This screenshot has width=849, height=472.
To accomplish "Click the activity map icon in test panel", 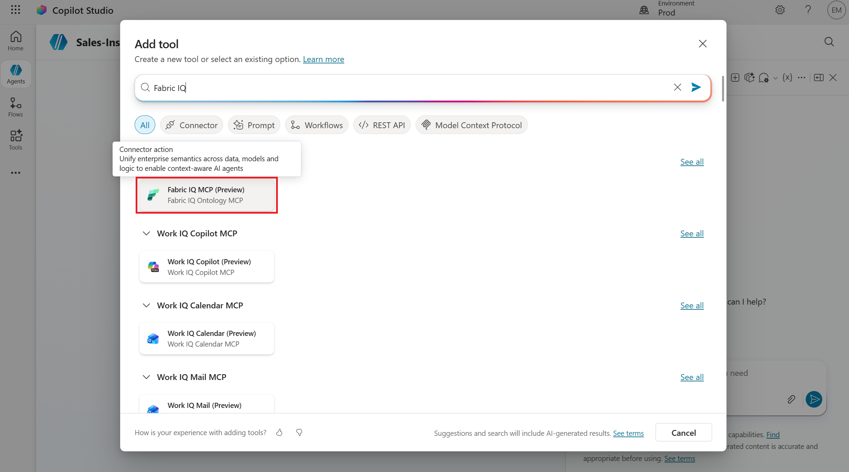I will point(750,78).
